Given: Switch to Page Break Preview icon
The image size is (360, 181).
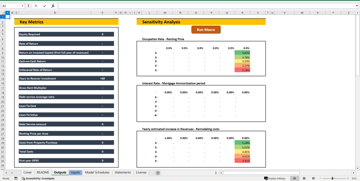Looking at the screenshot, I should tap(313, 178).
